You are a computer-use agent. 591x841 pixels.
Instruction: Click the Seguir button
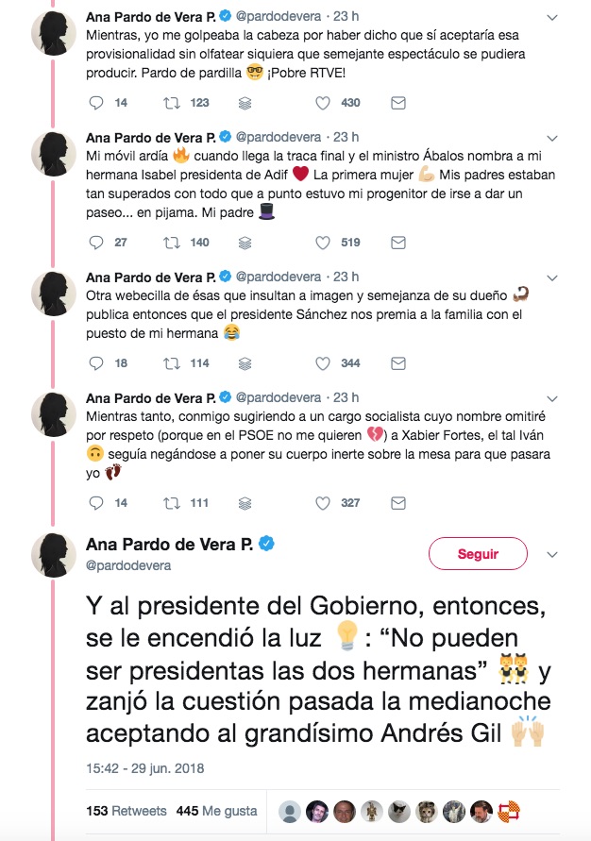click(478, 554)
